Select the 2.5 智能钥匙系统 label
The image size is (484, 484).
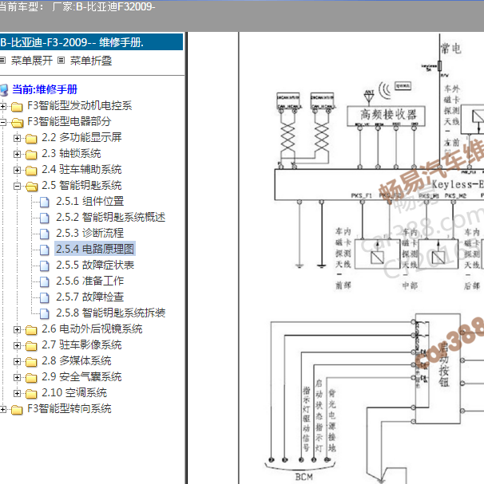(81, 185)
